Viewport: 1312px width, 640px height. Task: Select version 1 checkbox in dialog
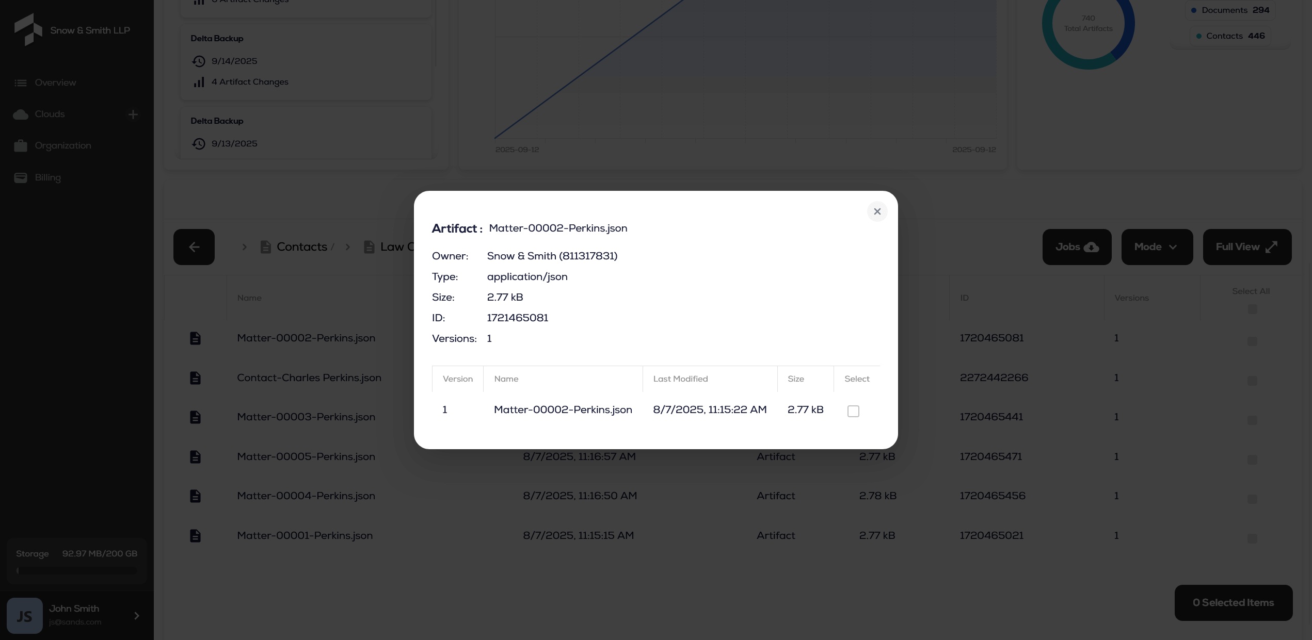tap(853, 411)
